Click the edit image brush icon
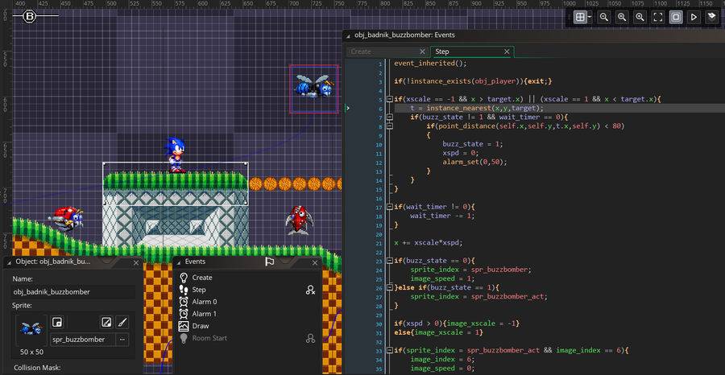This screenshot has width=725, height=375. pyautogui.click(x=122, y=322)
